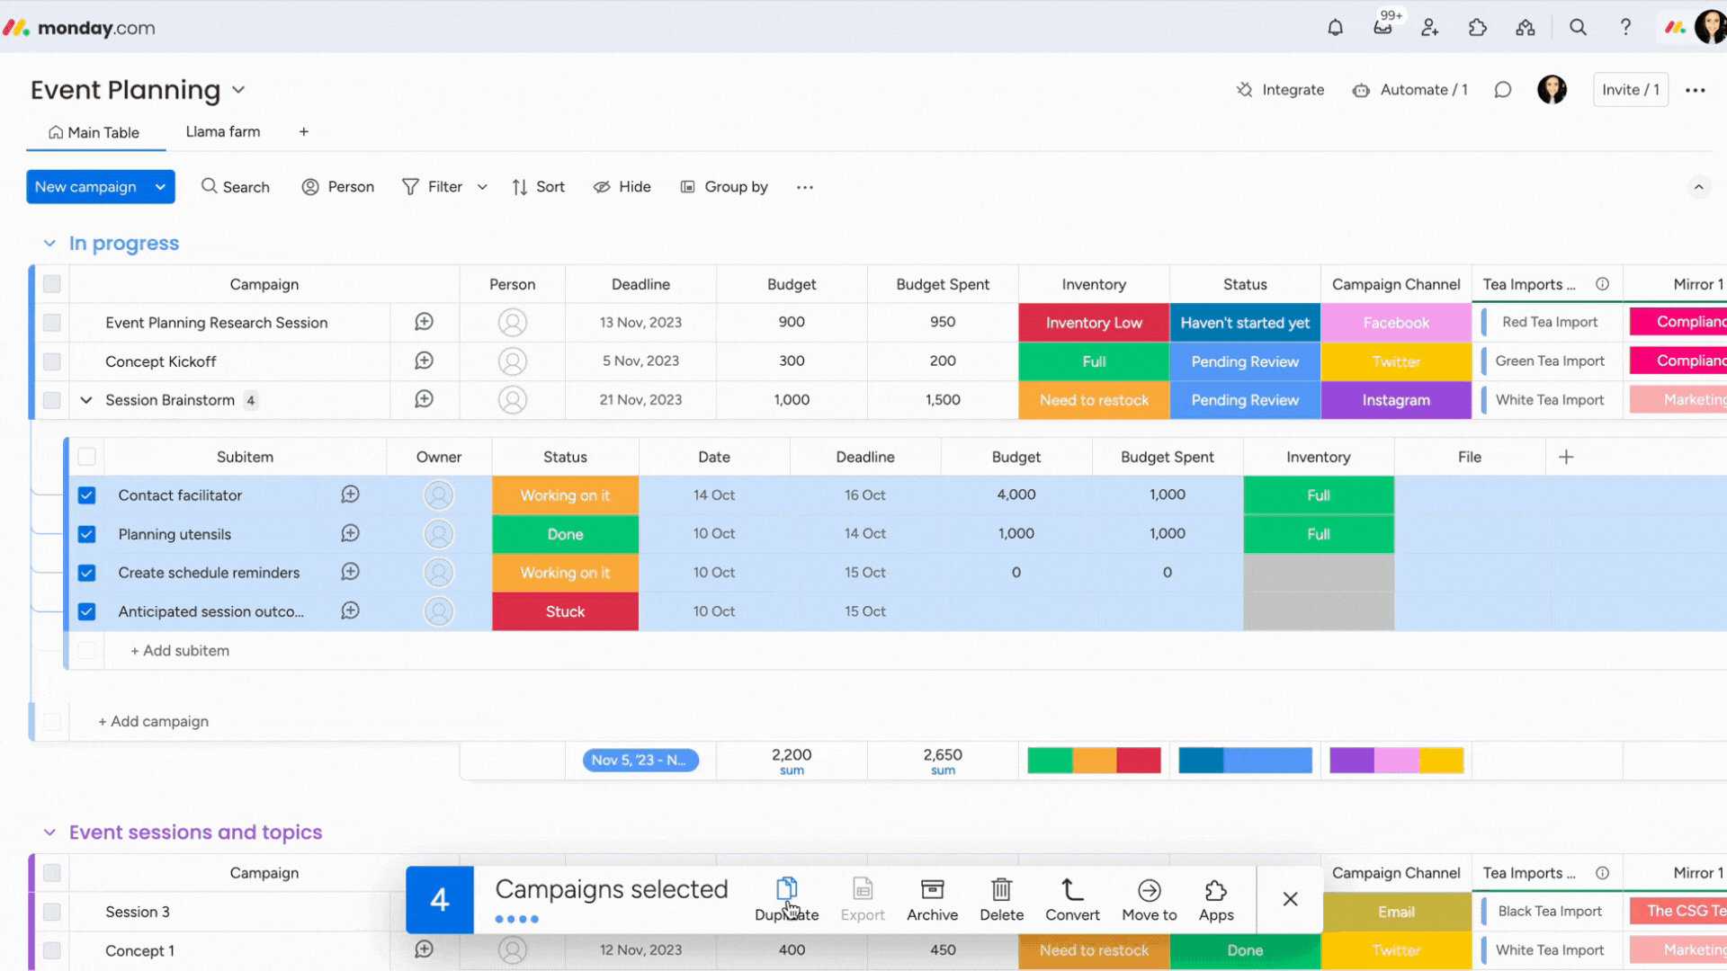Uncheck the Contact facilitator subitem
Viewport: 1727px width, 971px height.
(86, 495)
